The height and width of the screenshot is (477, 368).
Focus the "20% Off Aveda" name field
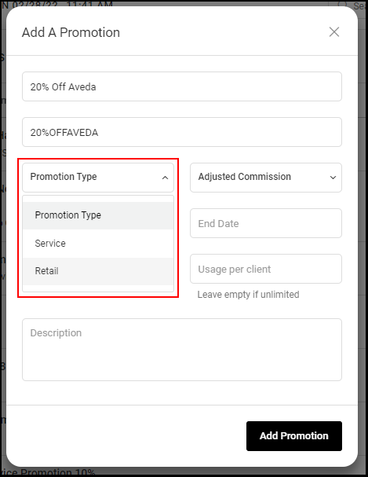[x=182, y=86]
